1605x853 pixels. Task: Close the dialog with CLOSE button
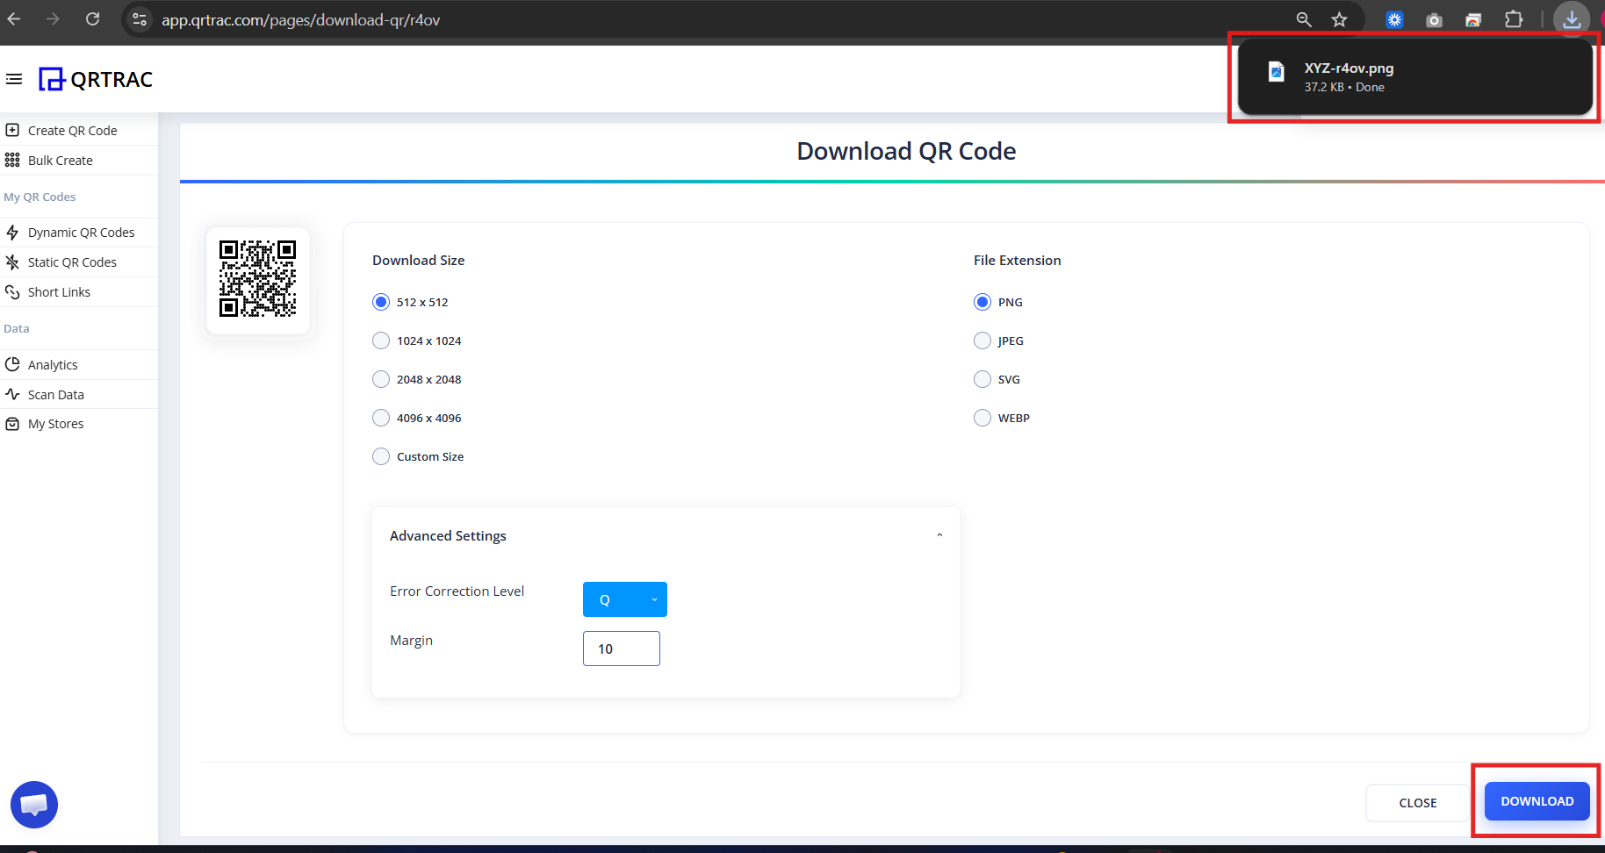coord(1418,802)
